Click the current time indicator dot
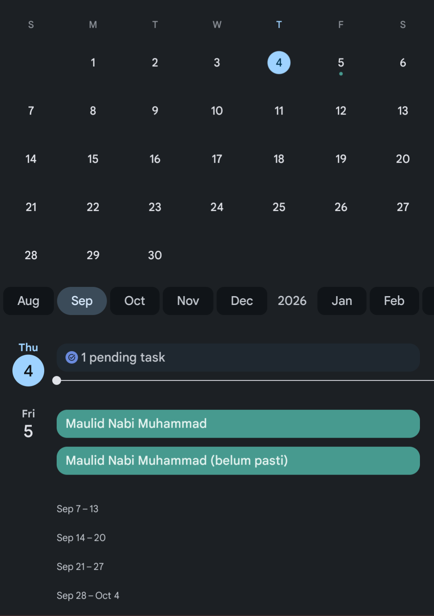 pyautogui.click(x=57, y=381)
